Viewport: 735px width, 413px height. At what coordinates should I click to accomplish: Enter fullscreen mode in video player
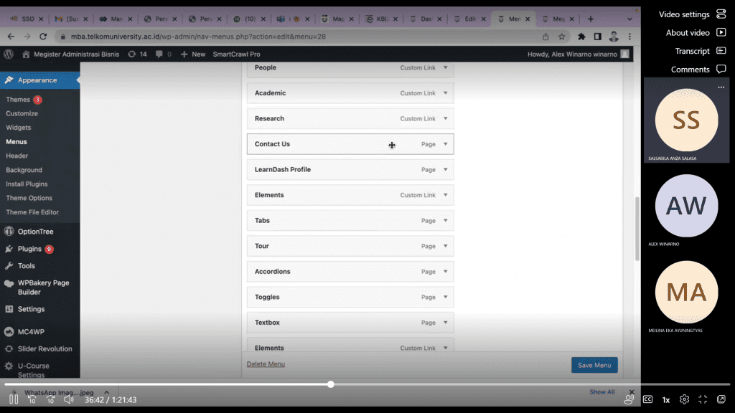pos(703,399)
